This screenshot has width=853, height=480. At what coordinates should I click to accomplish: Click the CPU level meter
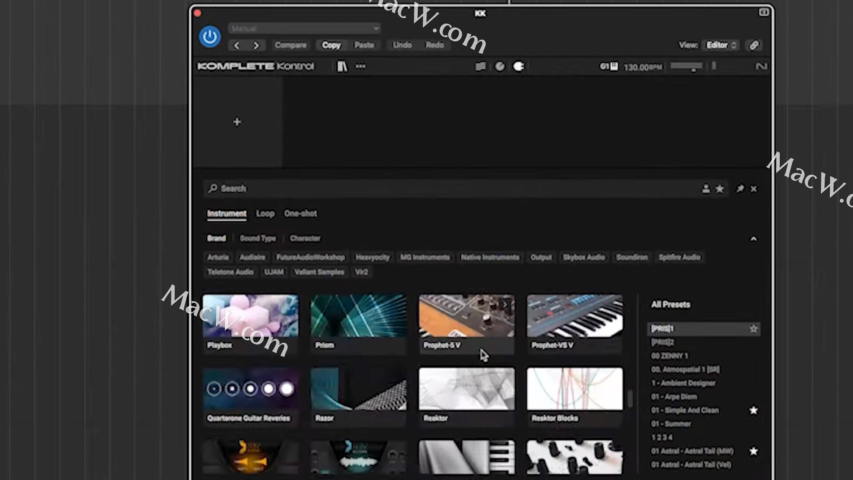[714, 66]
